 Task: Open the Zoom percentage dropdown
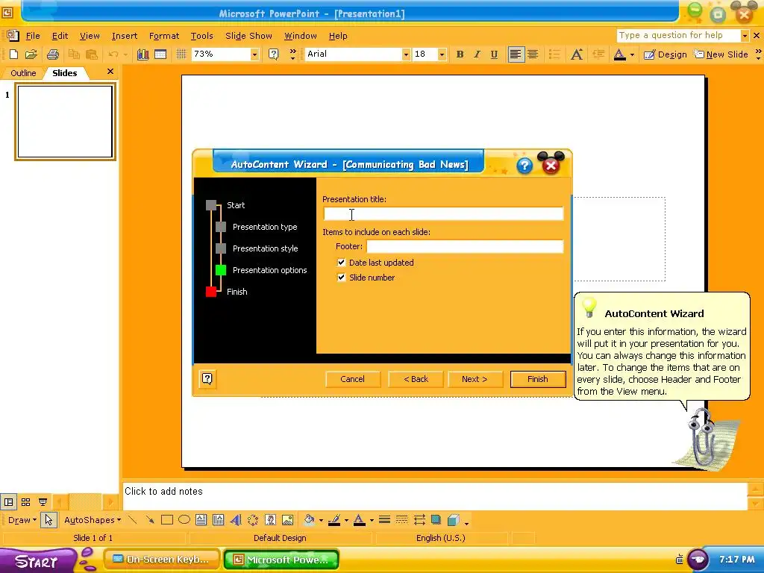tap(254, 54)
